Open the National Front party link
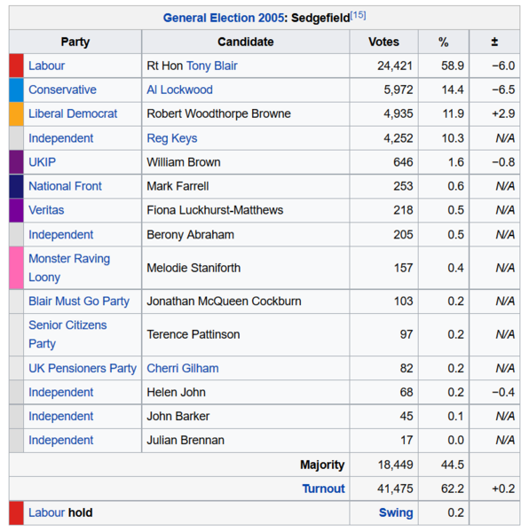The height and width of the screenshot is (532, 529). [65, 186]
